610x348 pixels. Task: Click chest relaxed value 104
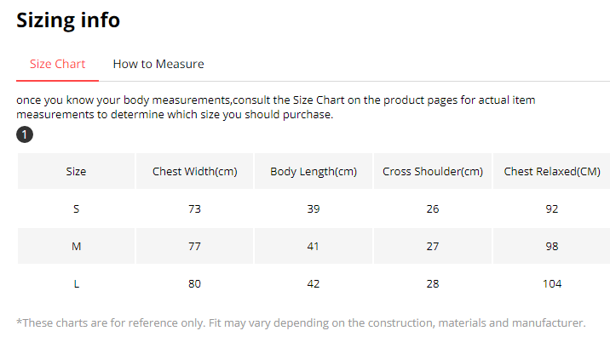(x=552, y=284)
